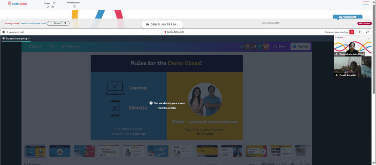Screen dimensions: 376x165
Task: Click the cartoon mascot collaborator avatar
Action: tap(266, 46)
